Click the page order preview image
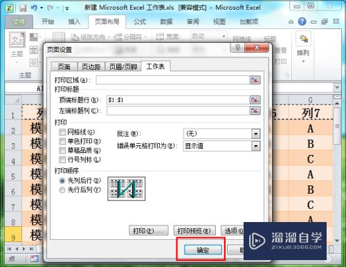This screenshot has height=267, width=346. (x=127, y=189)
